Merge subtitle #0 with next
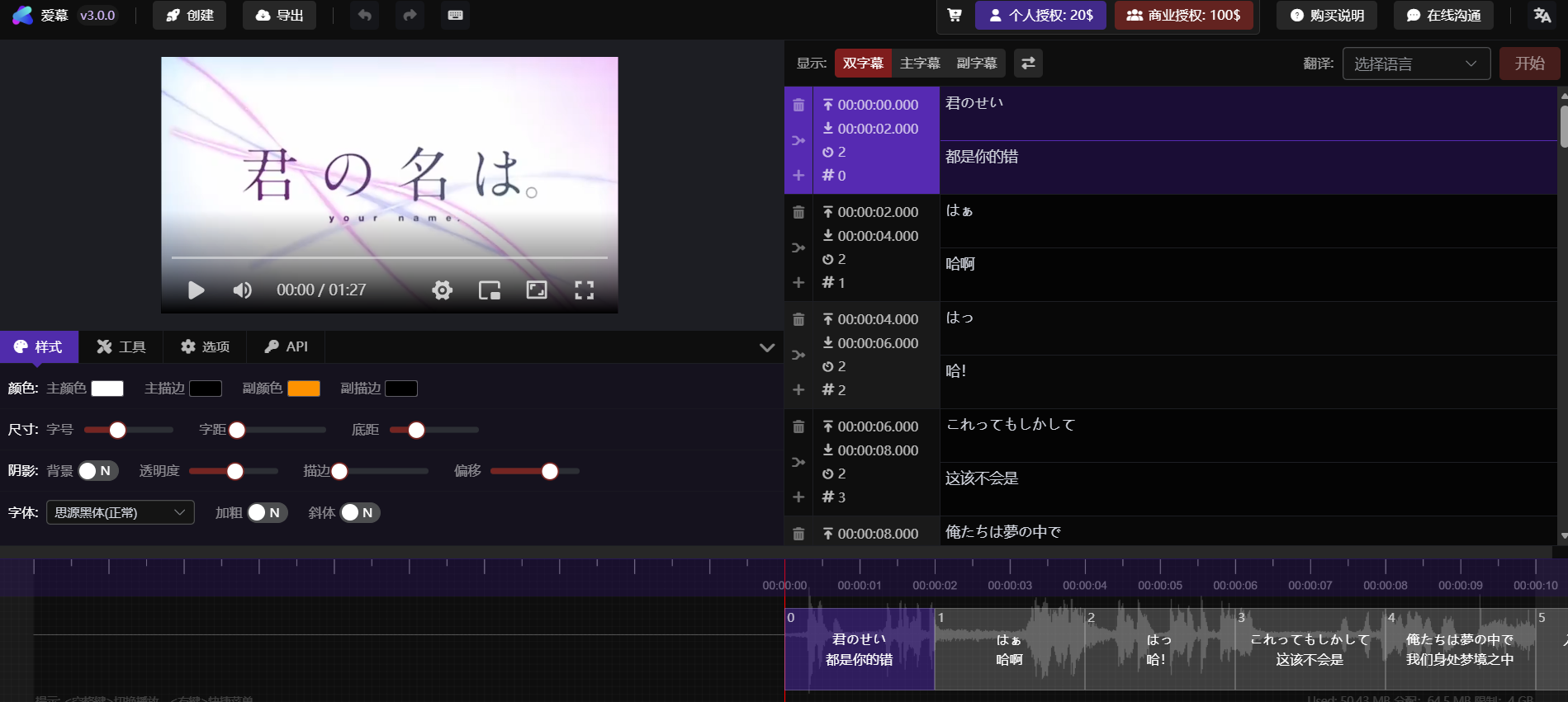Viewport: 1568px width, 702px height. point(798,140)
